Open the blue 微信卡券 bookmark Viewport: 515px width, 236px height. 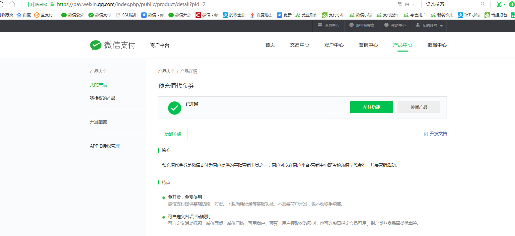(153, 15)
